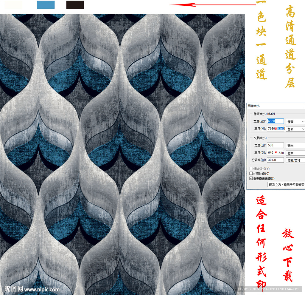Click the teardrop pattern preview image
The image size is (305, 295).
[122, 154]
